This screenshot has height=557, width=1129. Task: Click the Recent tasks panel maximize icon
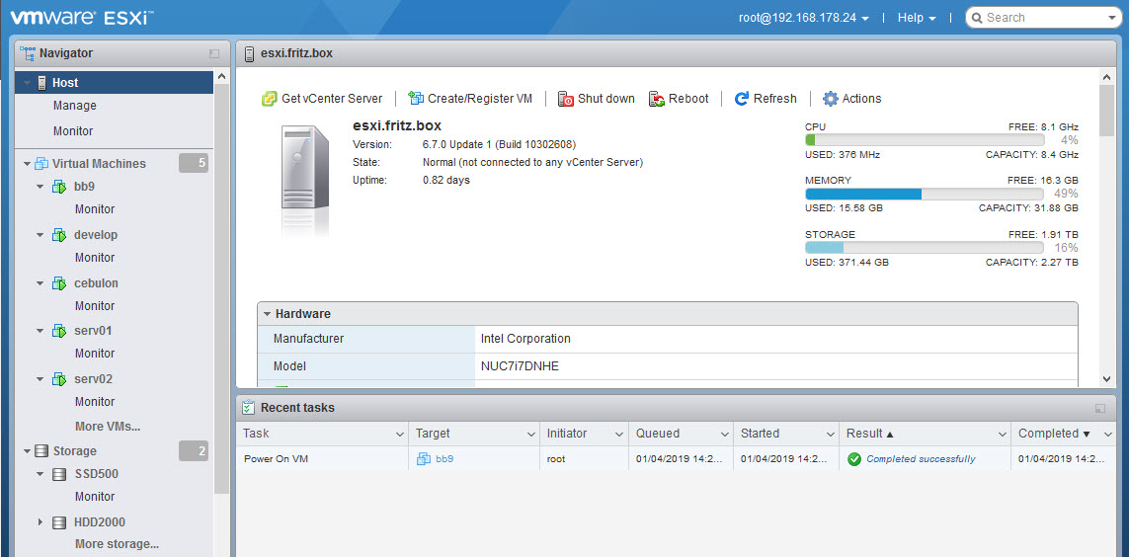(x=1100, y=408)
